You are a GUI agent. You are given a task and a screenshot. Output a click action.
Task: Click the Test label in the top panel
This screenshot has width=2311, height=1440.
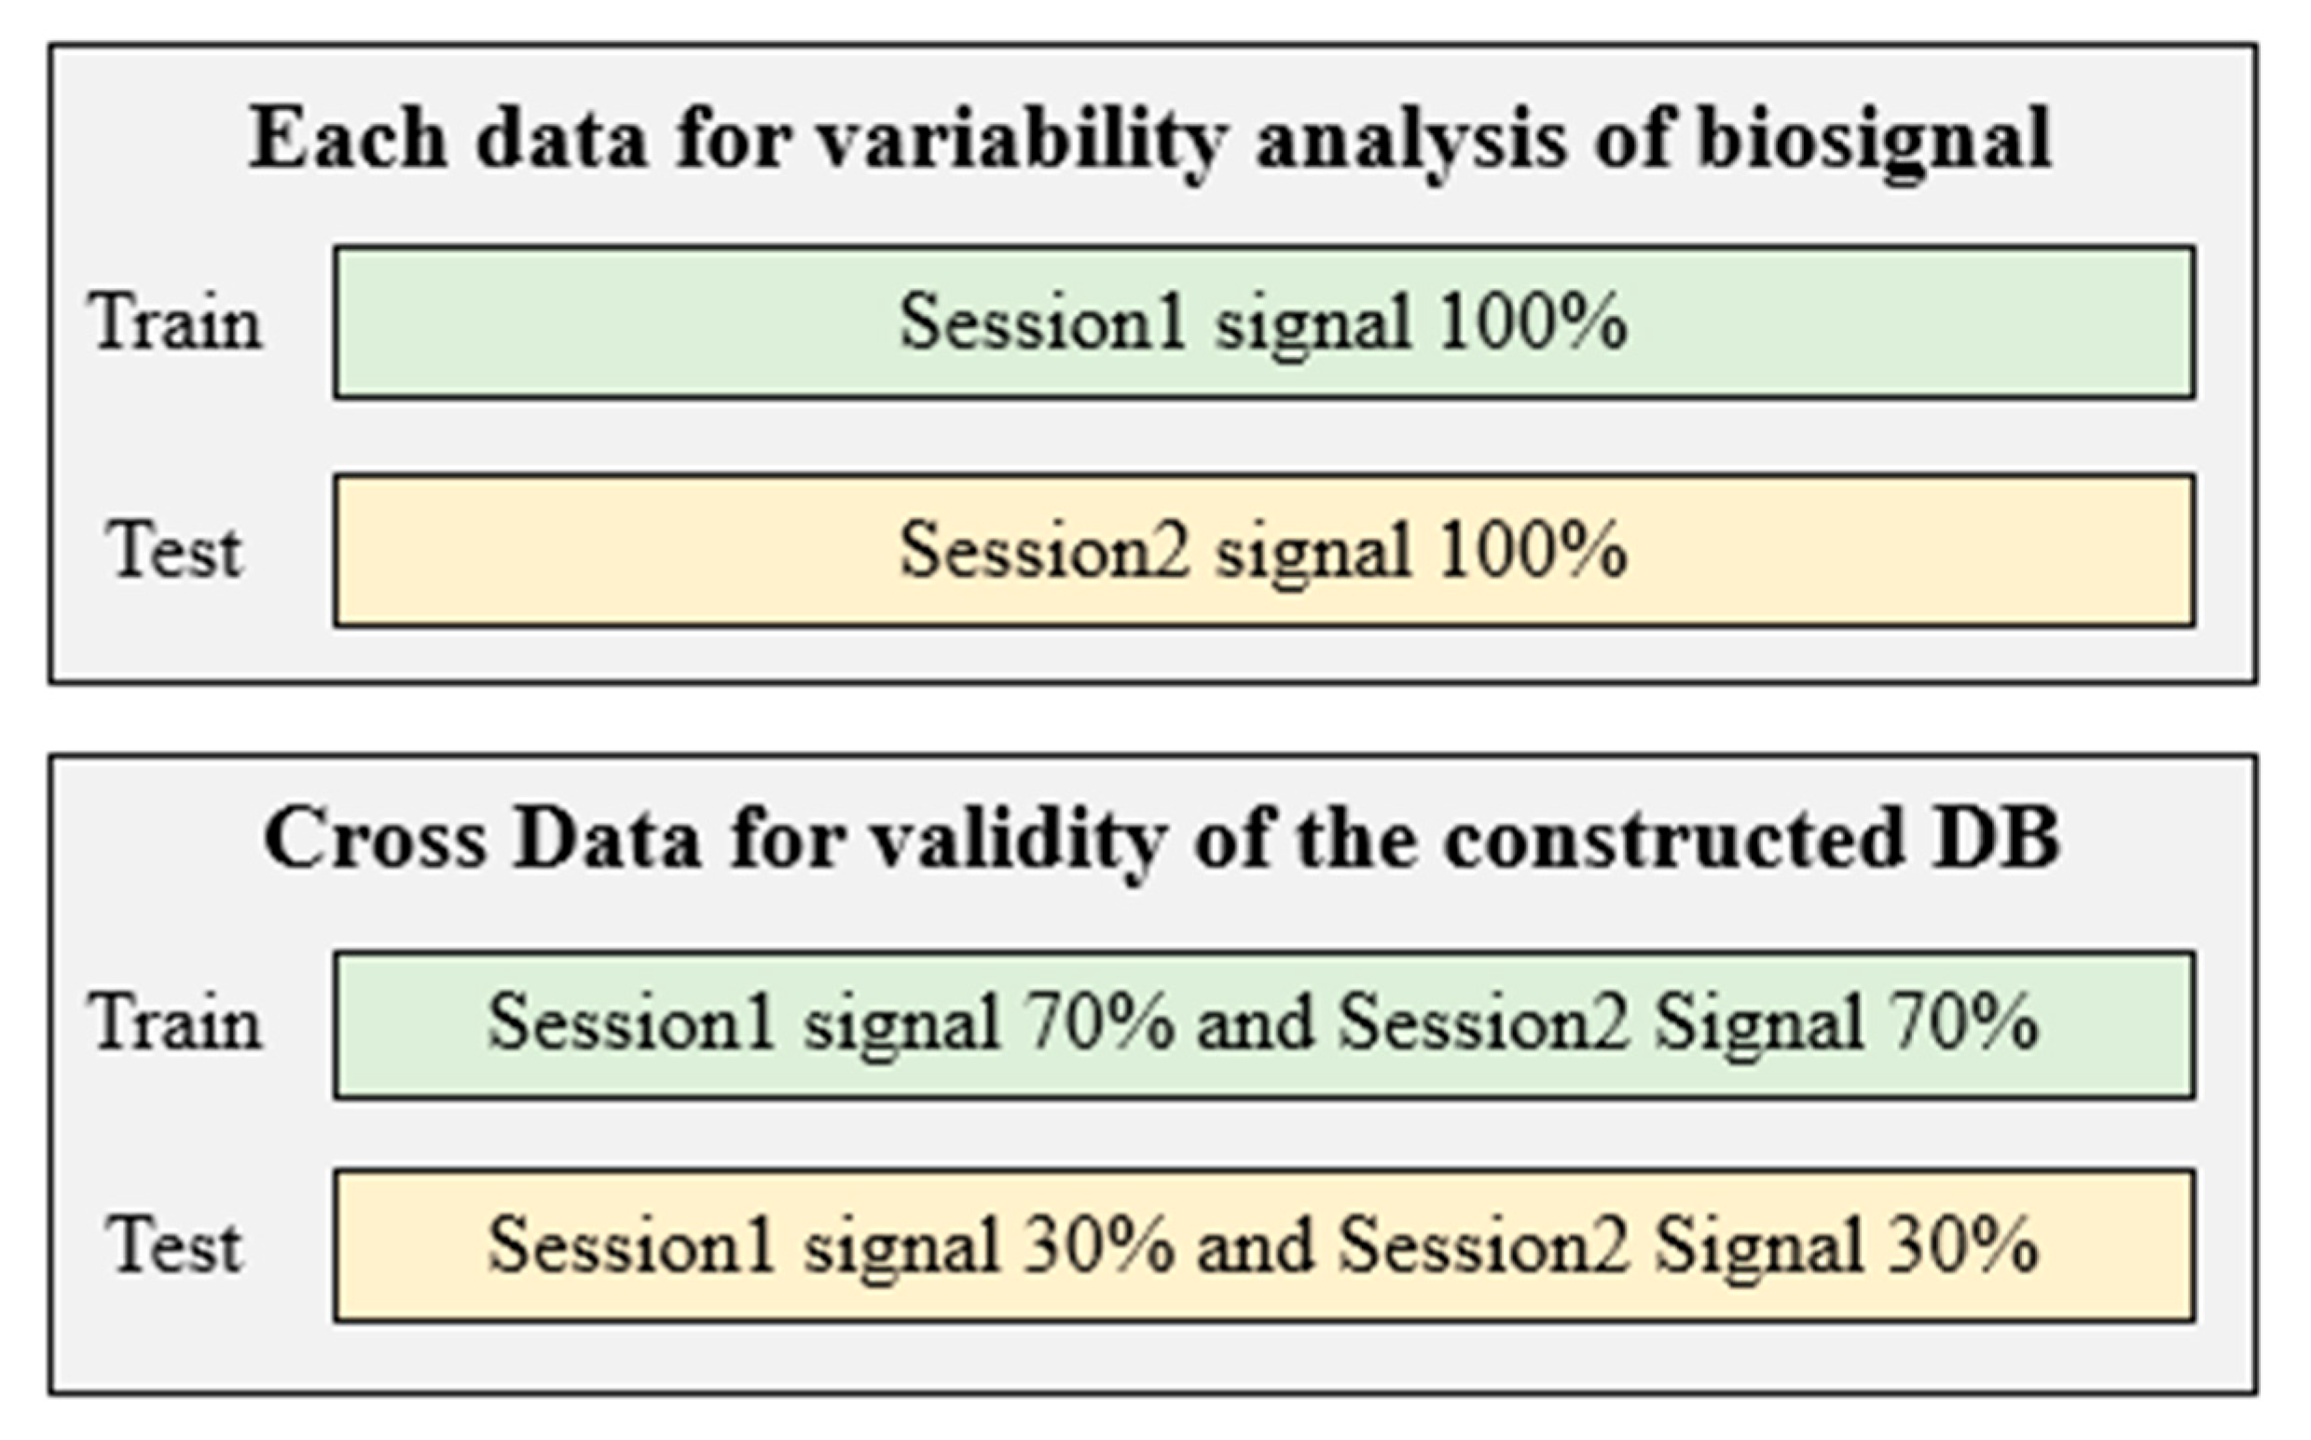[x=175, y=551]
